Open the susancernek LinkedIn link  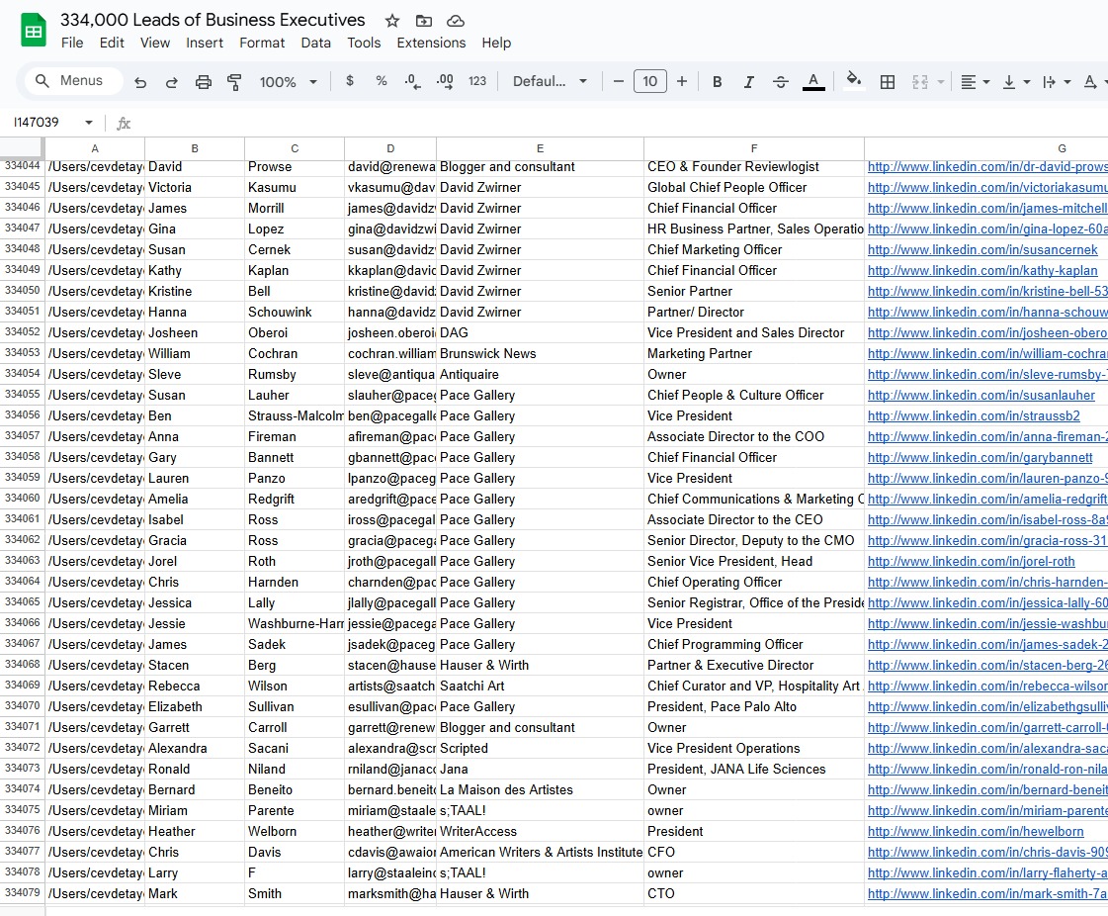pos(982,249)
